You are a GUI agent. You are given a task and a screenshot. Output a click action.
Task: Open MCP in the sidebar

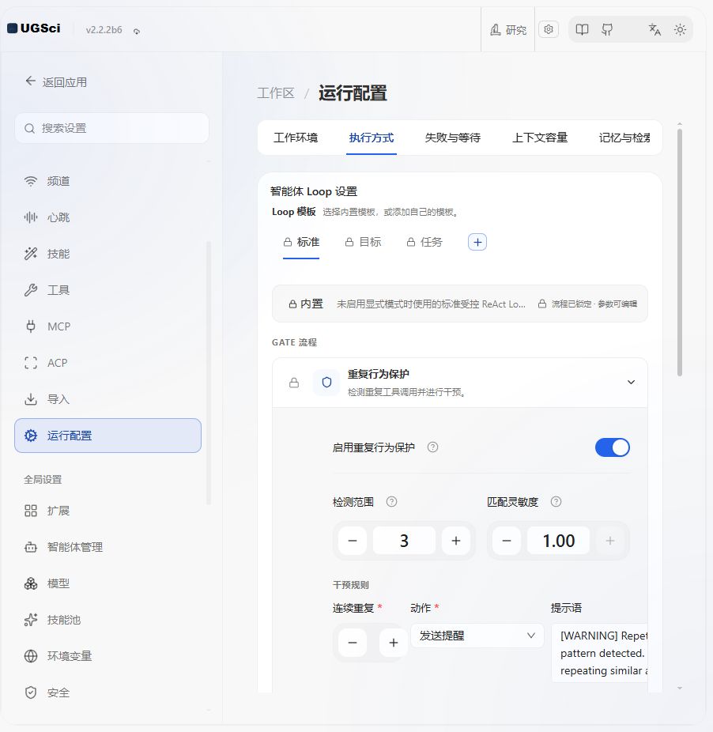[108, 326]
